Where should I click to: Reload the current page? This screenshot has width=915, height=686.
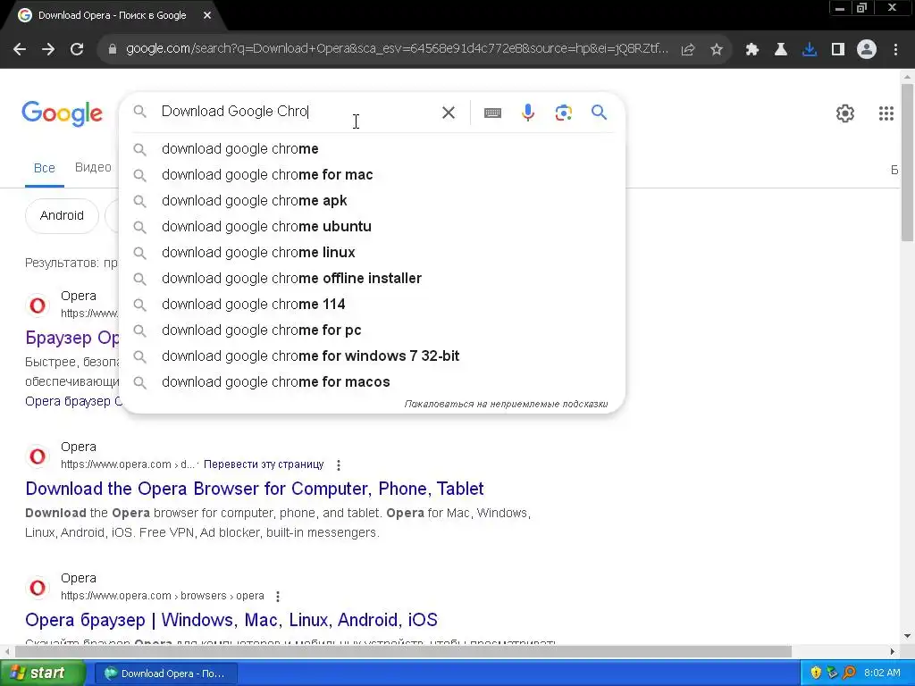pos(77,50)
